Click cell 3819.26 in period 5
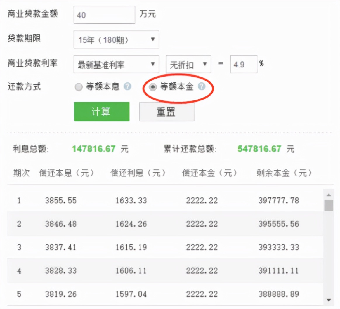The height and width of the screenshot is (309, 340). (x=61, y=294)
